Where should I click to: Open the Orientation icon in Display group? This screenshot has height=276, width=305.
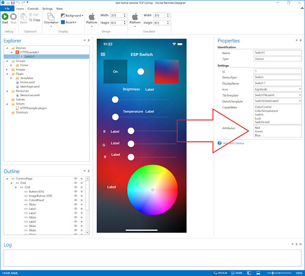(x=51, y=17)
